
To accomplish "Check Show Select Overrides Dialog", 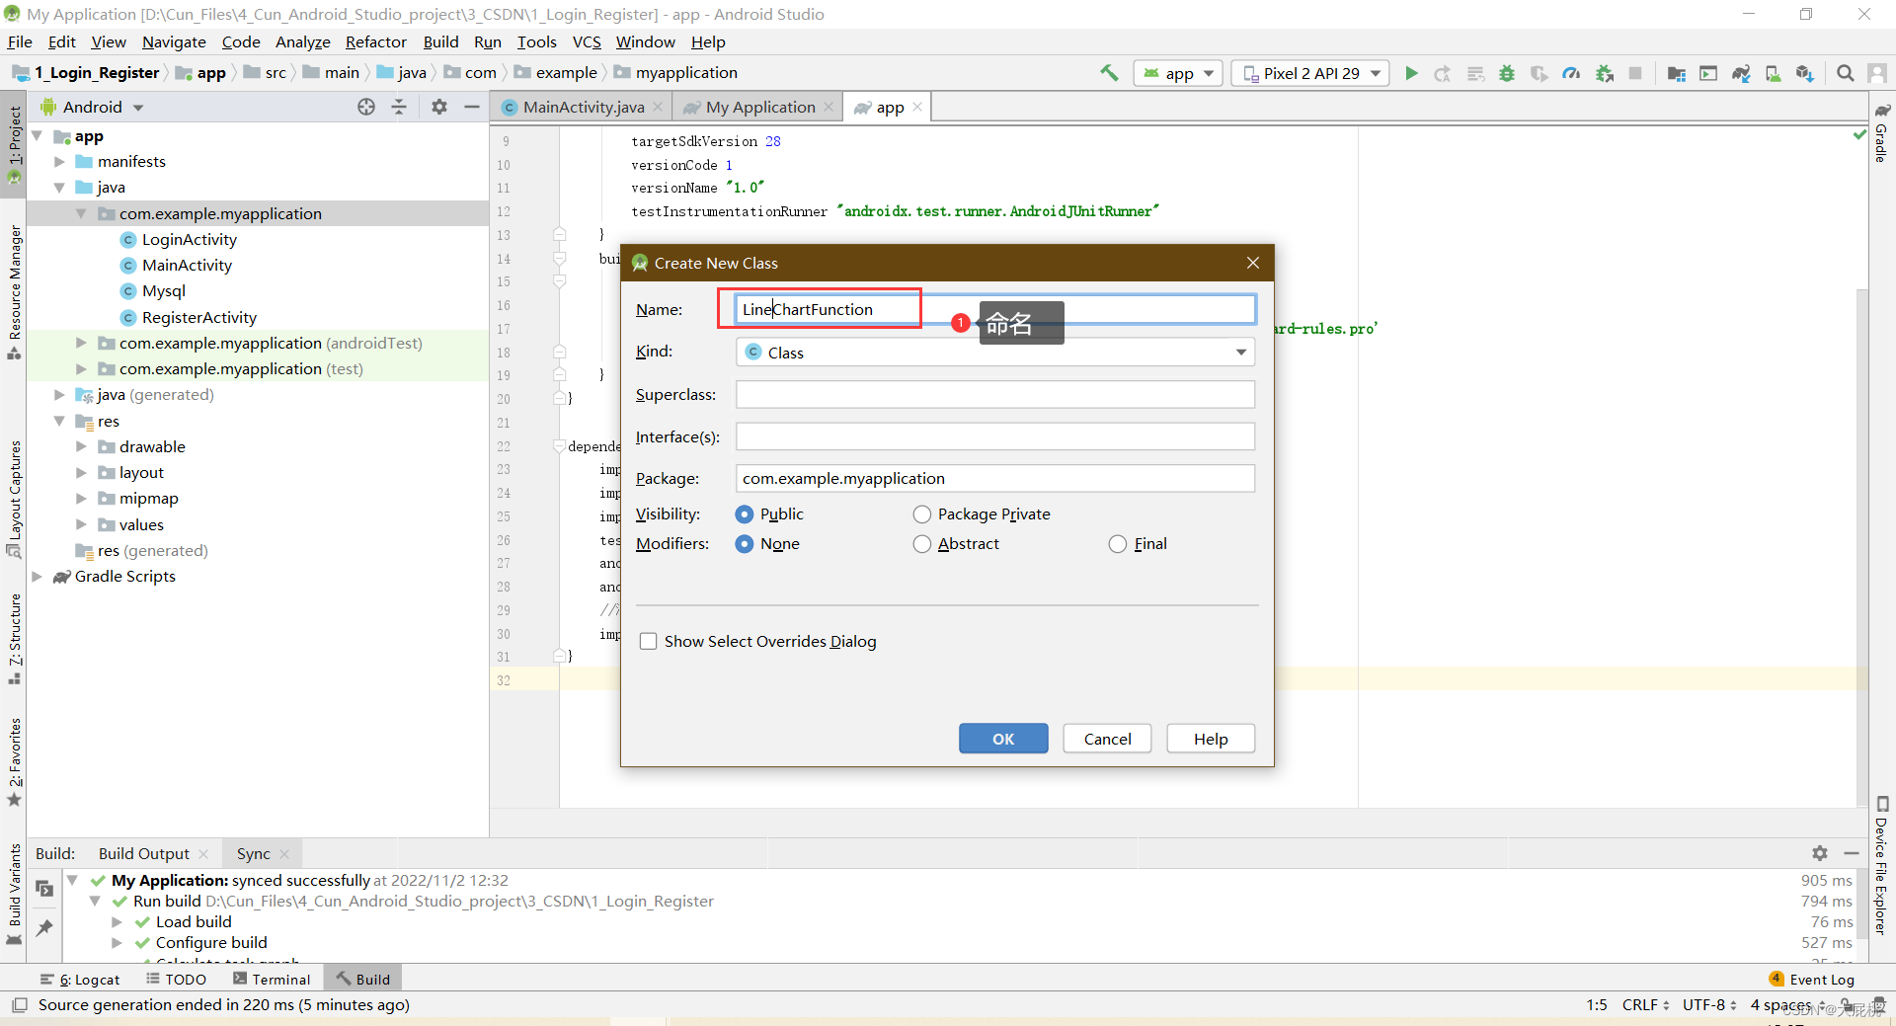I will pyautogui.click(x=649, y=641).
